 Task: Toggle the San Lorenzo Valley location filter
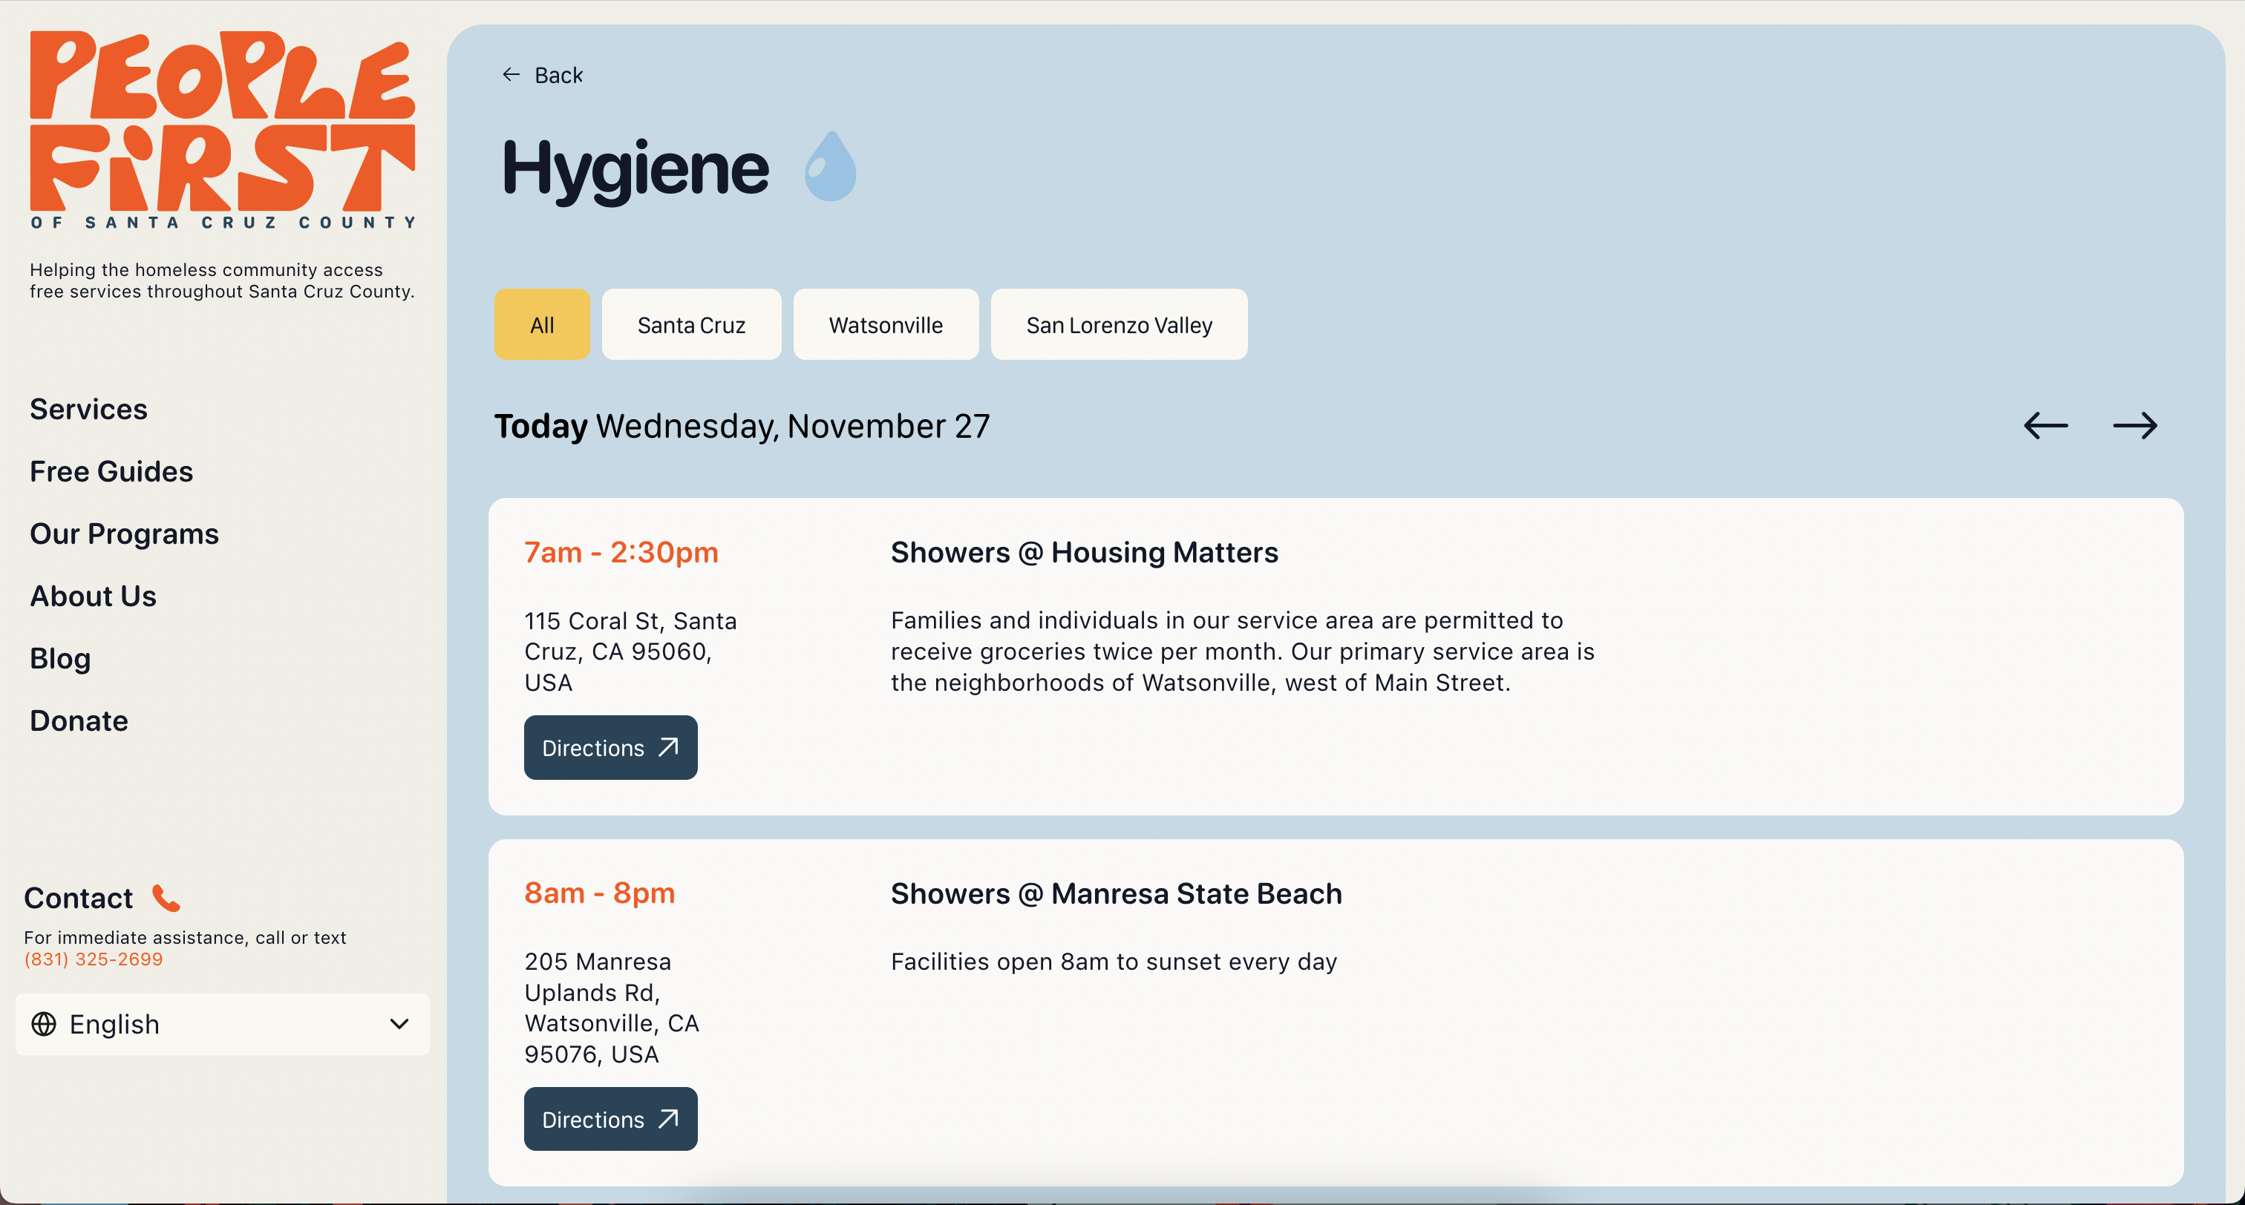1118,324
